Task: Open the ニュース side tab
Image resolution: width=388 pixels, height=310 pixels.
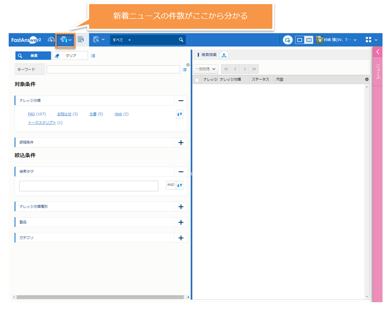Action: [x=378, y=71]
